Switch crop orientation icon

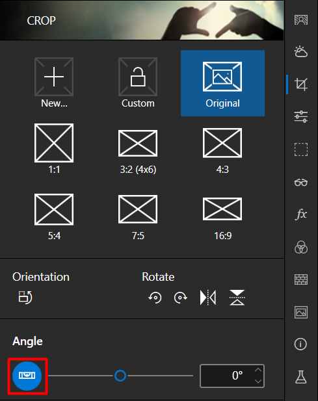[25, 297]
